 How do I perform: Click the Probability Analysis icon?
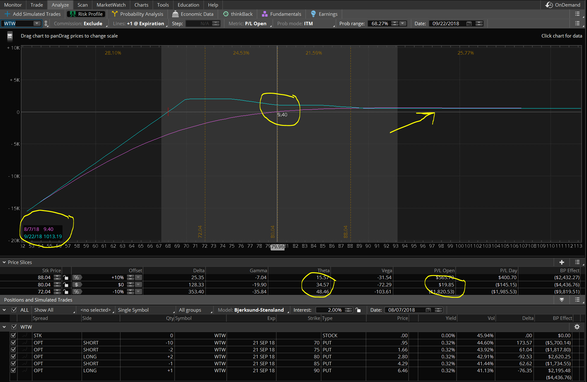pos(115,14)
